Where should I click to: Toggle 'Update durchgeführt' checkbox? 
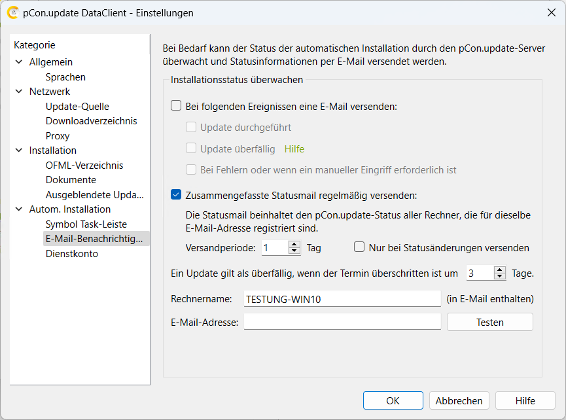click(x=191, y=127)
